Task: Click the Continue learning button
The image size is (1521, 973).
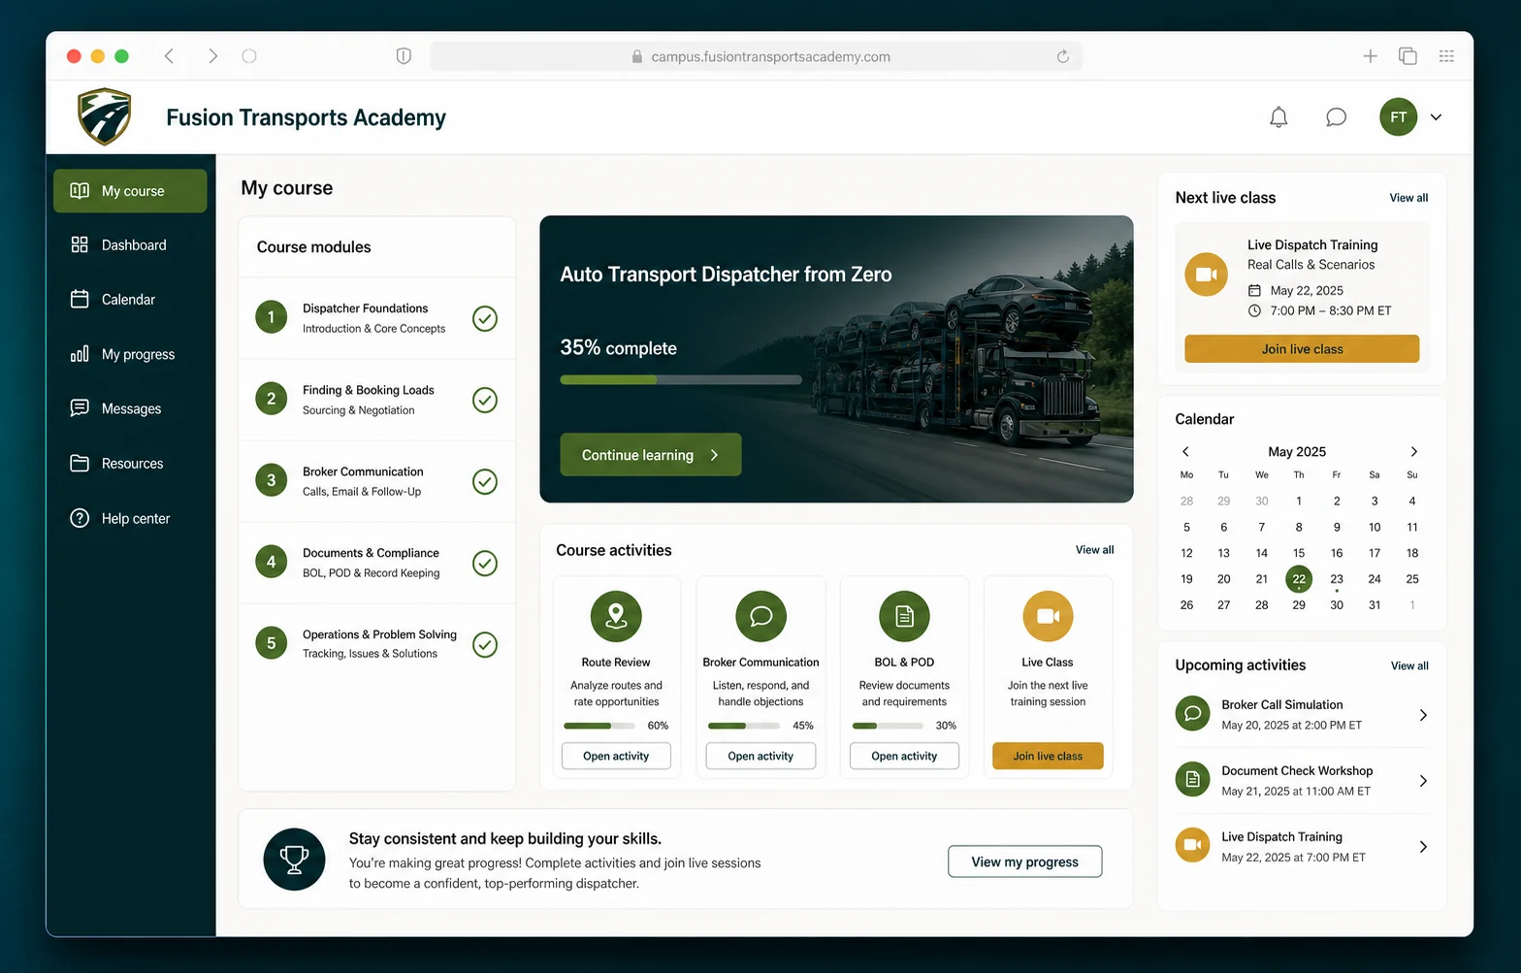Action: 651,454
